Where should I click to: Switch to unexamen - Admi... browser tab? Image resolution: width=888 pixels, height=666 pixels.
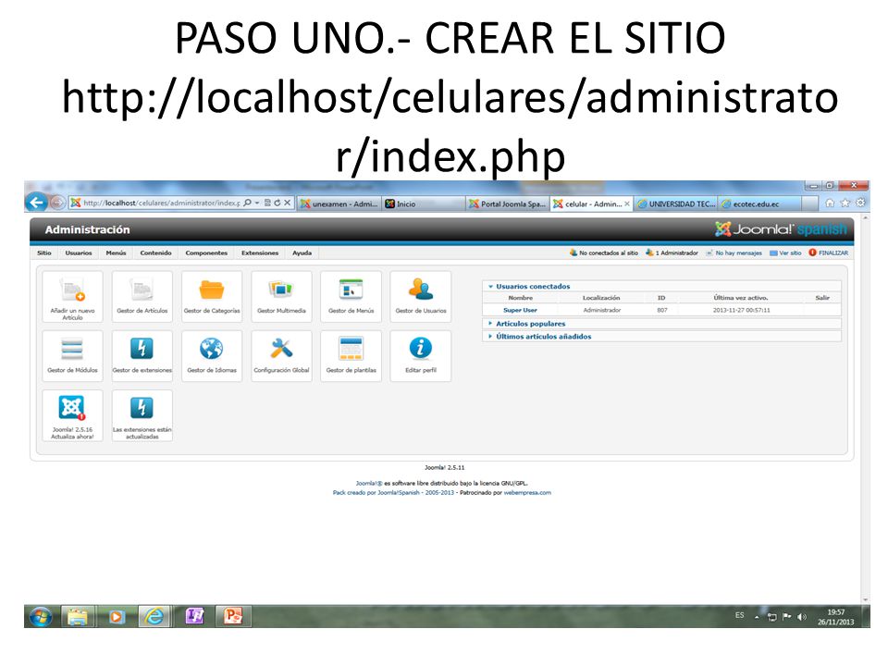tap(339, 203)
